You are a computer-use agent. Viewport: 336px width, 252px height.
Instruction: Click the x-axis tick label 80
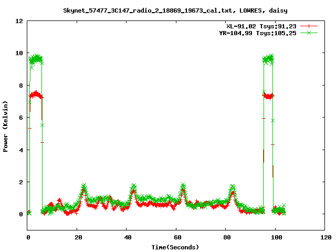(227, 237)
